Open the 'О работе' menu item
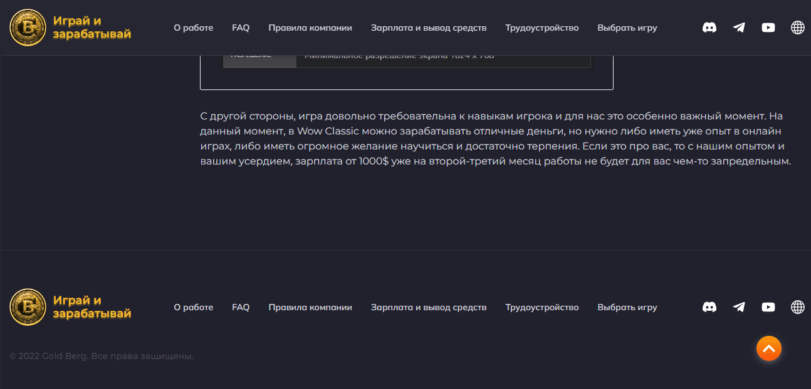Screen dimensions: 811x389 tap(194, 28)
